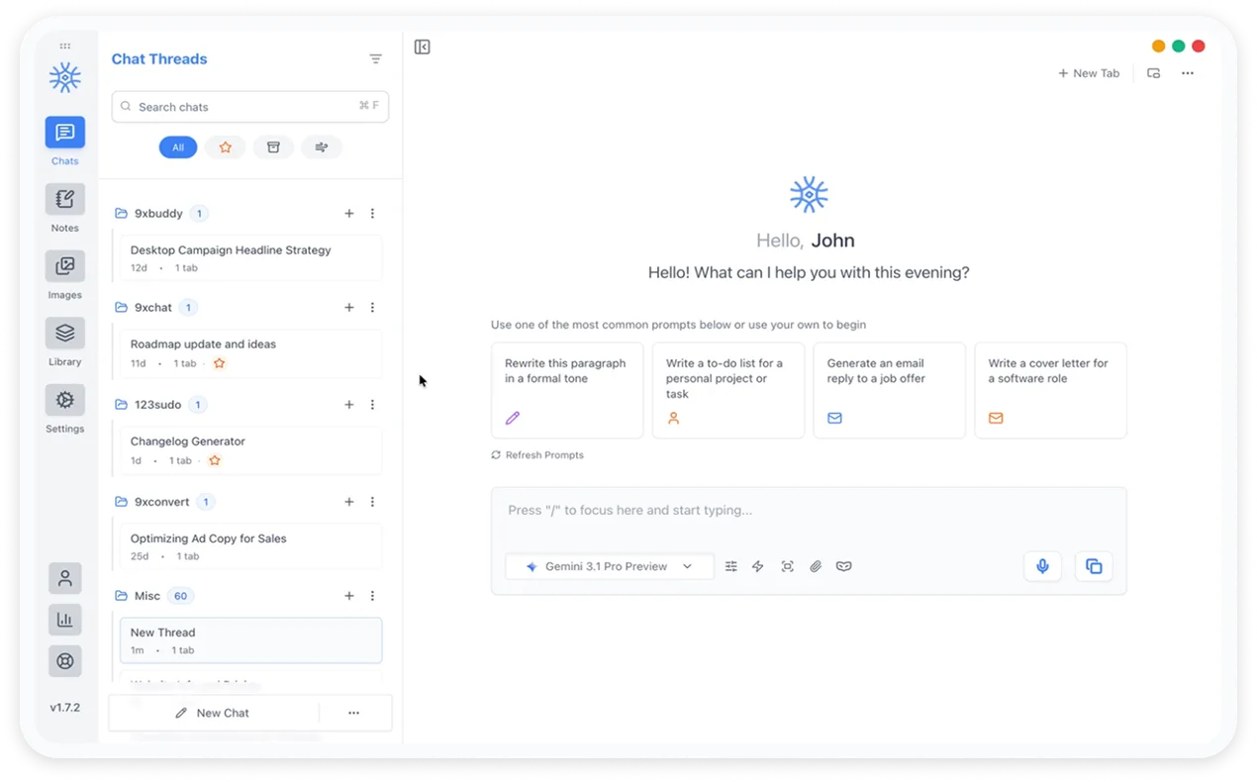Open Settings from the sidebar

tap(64, 400)
